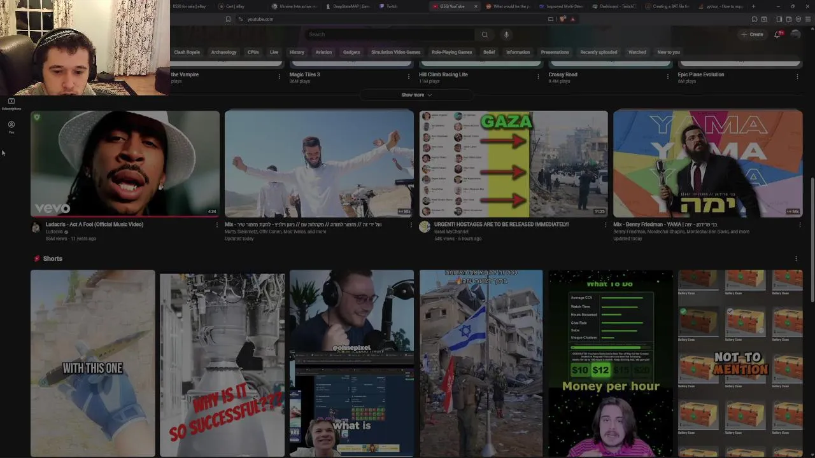
Task: Select the CPUs filter chip
Action: pyautogui.click(x=253, y=52)
